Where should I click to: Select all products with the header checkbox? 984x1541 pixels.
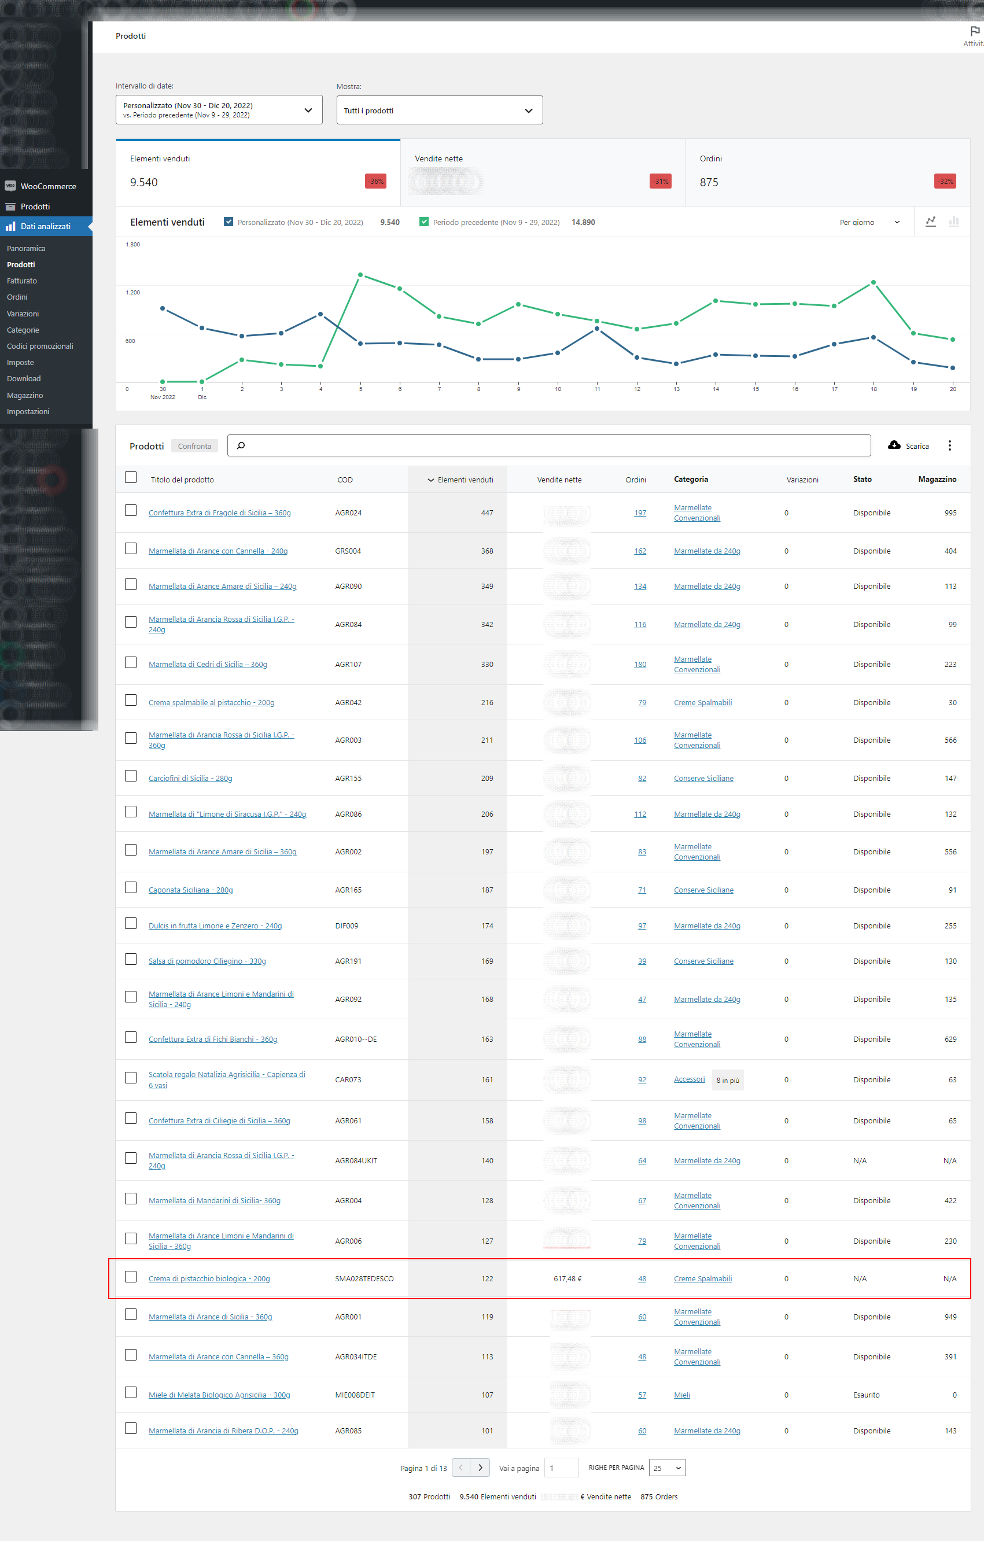pyautogui.click(x=131, y=477)
